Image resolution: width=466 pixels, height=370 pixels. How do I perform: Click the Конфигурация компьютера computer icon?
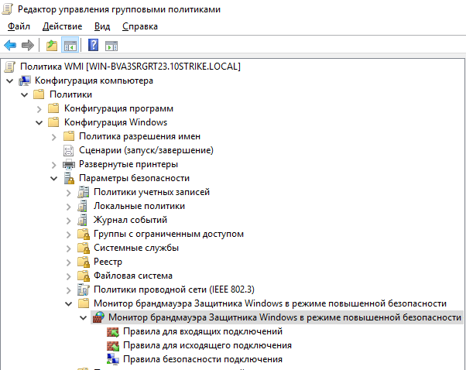pyautogui.click(x=25, y=81)
